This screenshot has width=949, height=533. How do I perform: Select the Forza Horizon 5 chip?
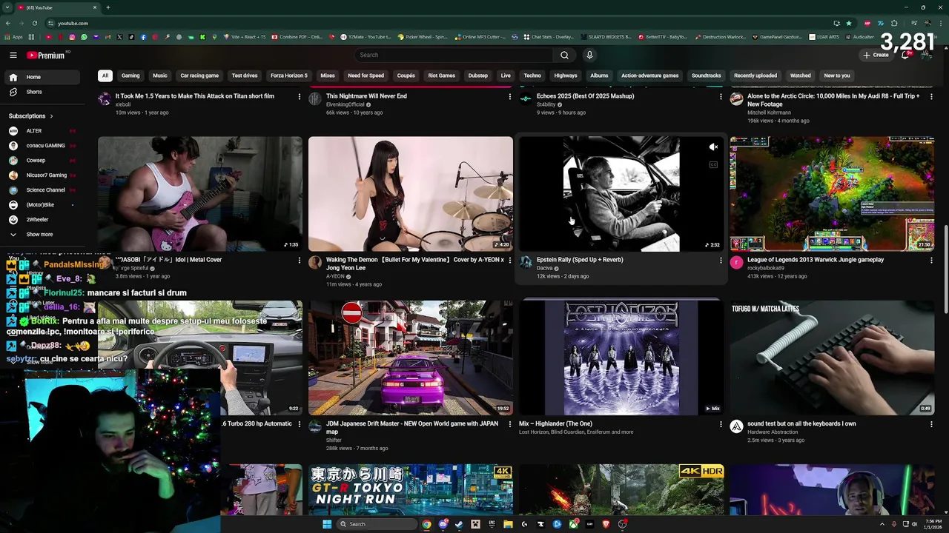click(x=288, y=76)
